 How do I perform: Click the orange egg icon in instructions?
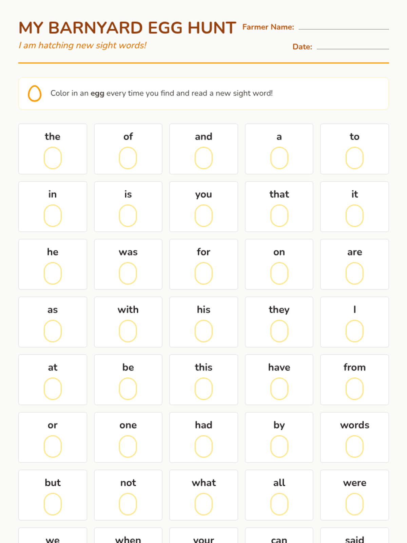pyautogui.click(x=35, y=93)
